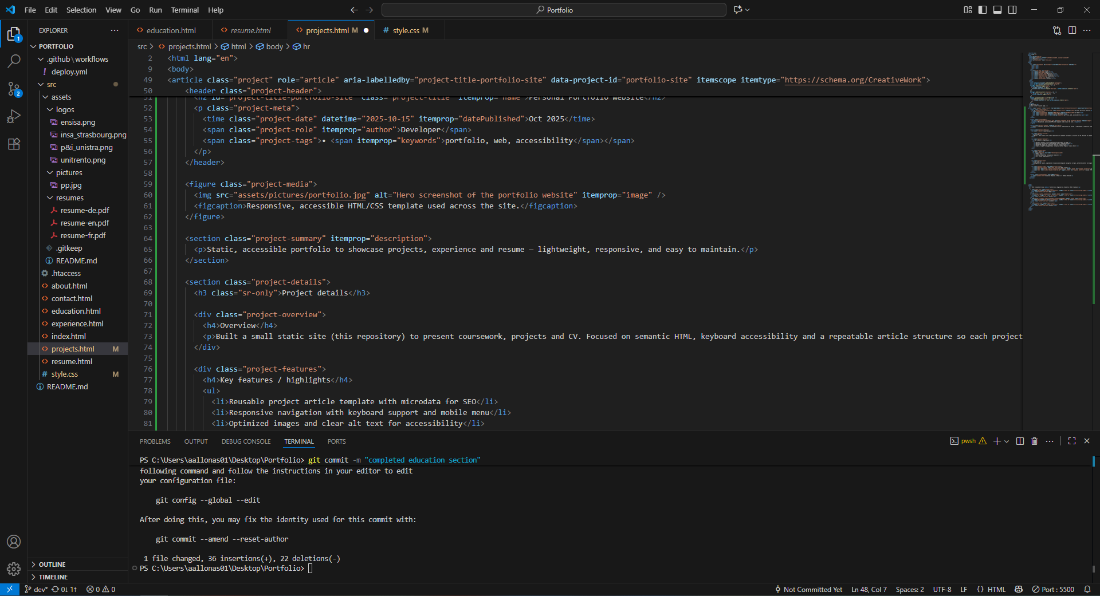Open Run and Debug view

(14, 116)
